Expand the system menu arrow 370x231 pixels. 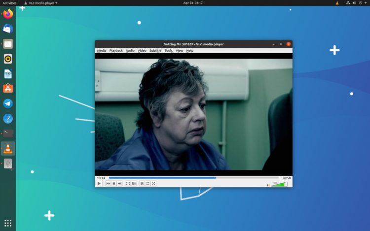(x=366, y=3)
